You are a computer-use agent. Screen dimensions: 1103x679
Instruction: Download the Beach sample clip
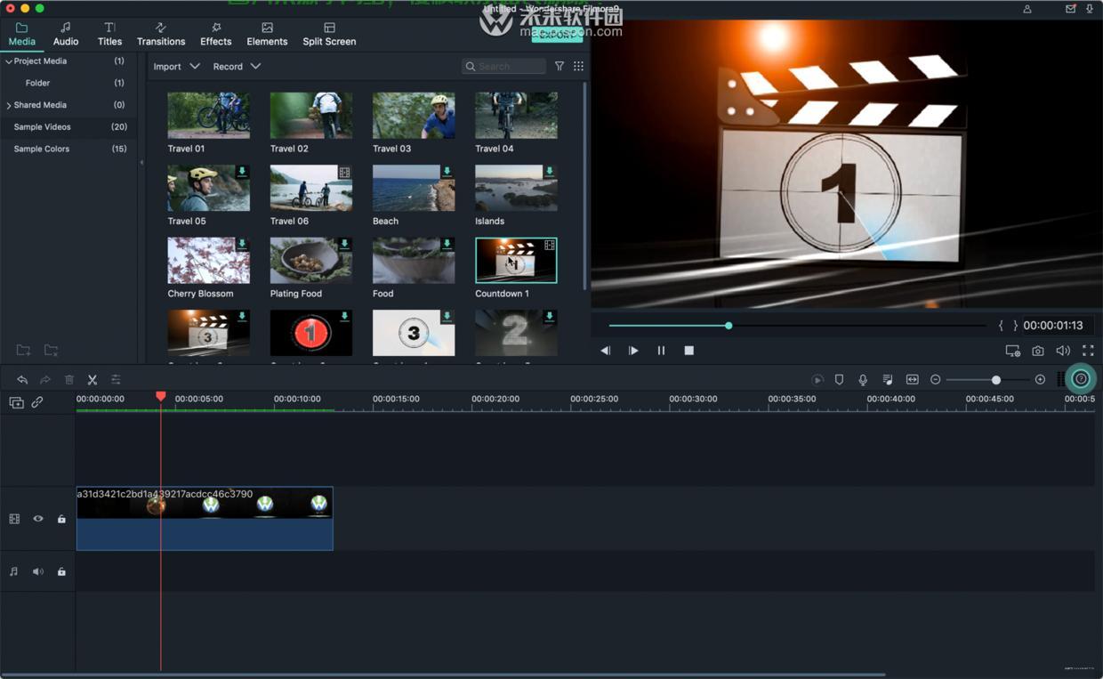point(447,172)
